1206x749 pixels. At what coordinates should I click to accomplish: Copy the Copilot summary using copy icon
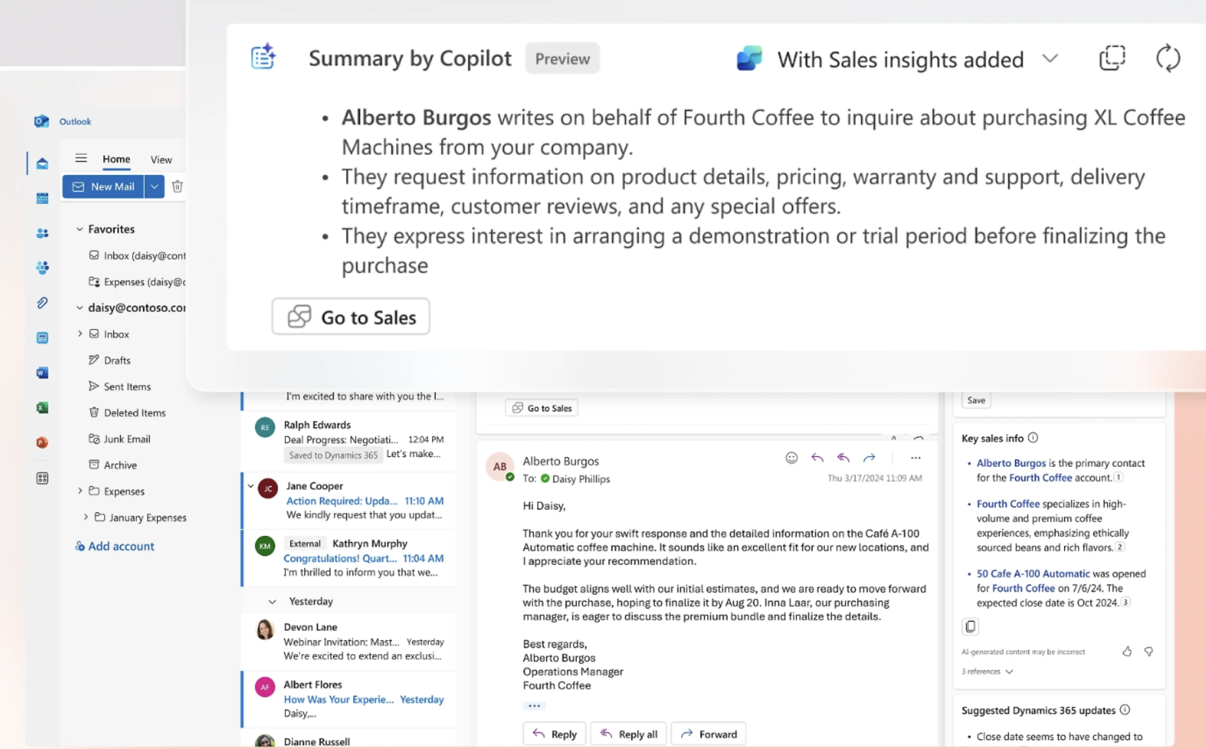click(1112, 58)
